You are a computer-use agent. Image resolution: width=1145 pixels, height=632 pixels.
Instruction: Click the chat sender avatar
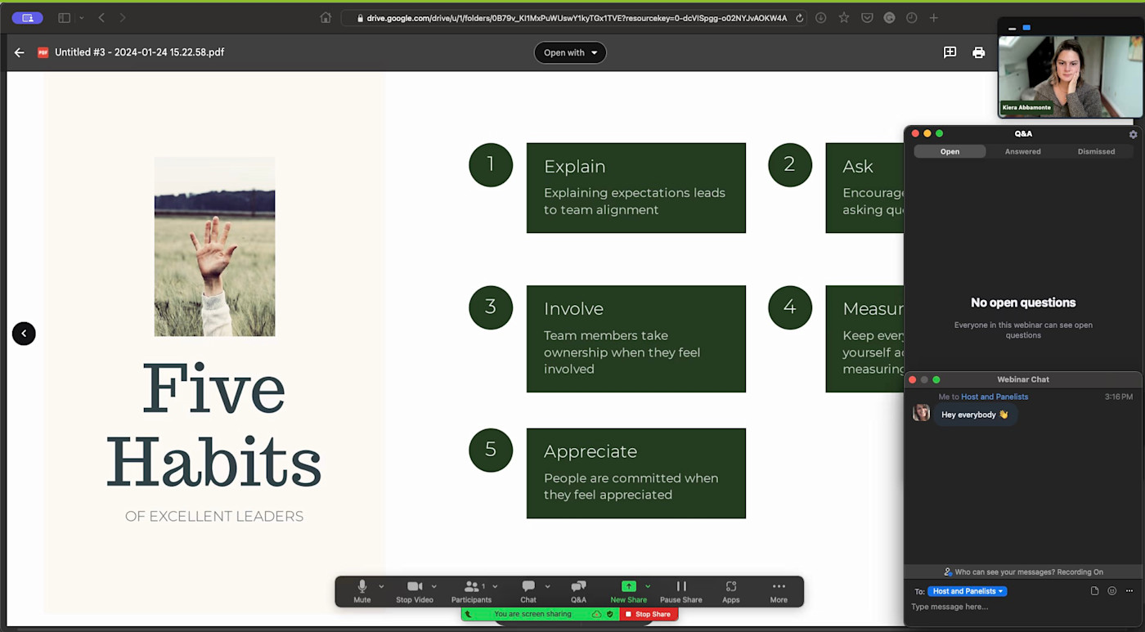click(922, 413)
